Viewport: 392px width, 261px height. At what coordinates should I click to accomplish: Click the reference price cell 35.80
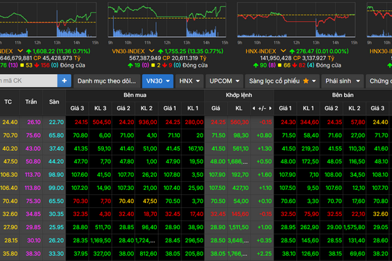tap(10, 254)
